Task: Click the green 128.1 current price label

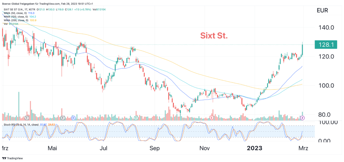Action: coord(325,45)
